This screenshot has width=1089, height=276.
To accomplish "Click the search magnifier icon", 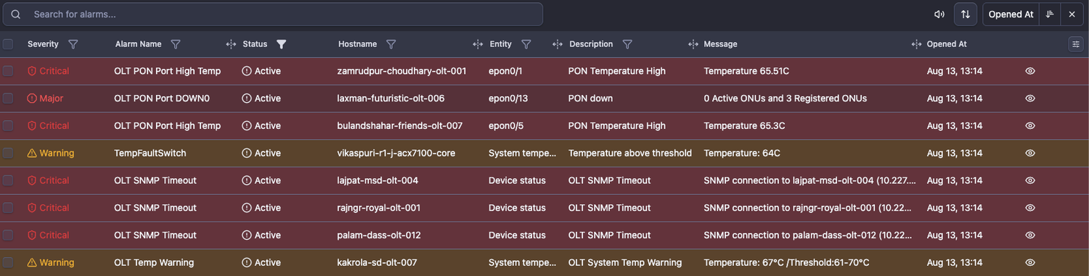I will 16,14.
